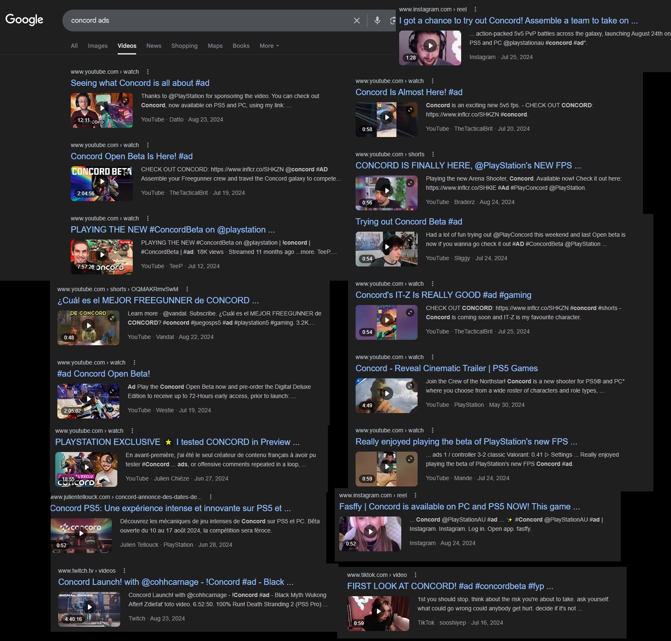The width and height of the screenshot is (671, 641).
Task: Open 'Concord Open Beta Is Here! #ad' link
Action: 132,156
